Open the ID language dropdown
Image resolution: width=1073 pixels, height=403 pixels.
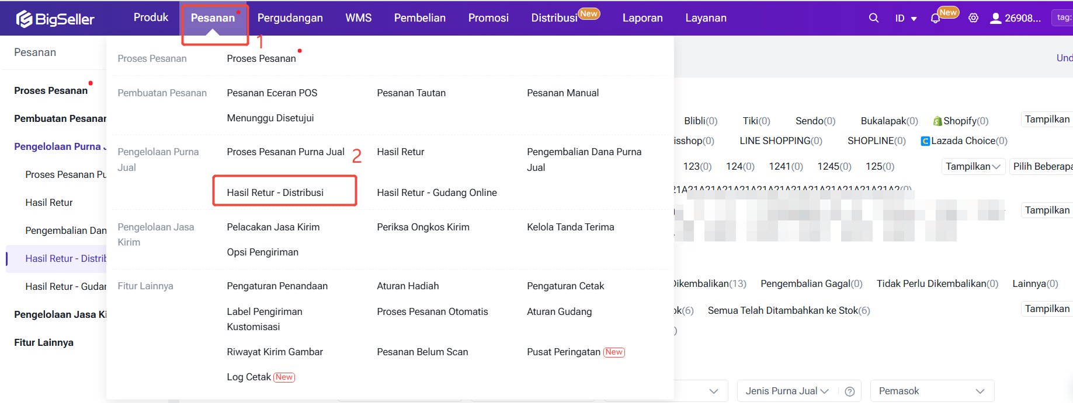click(x=906, y=19)
